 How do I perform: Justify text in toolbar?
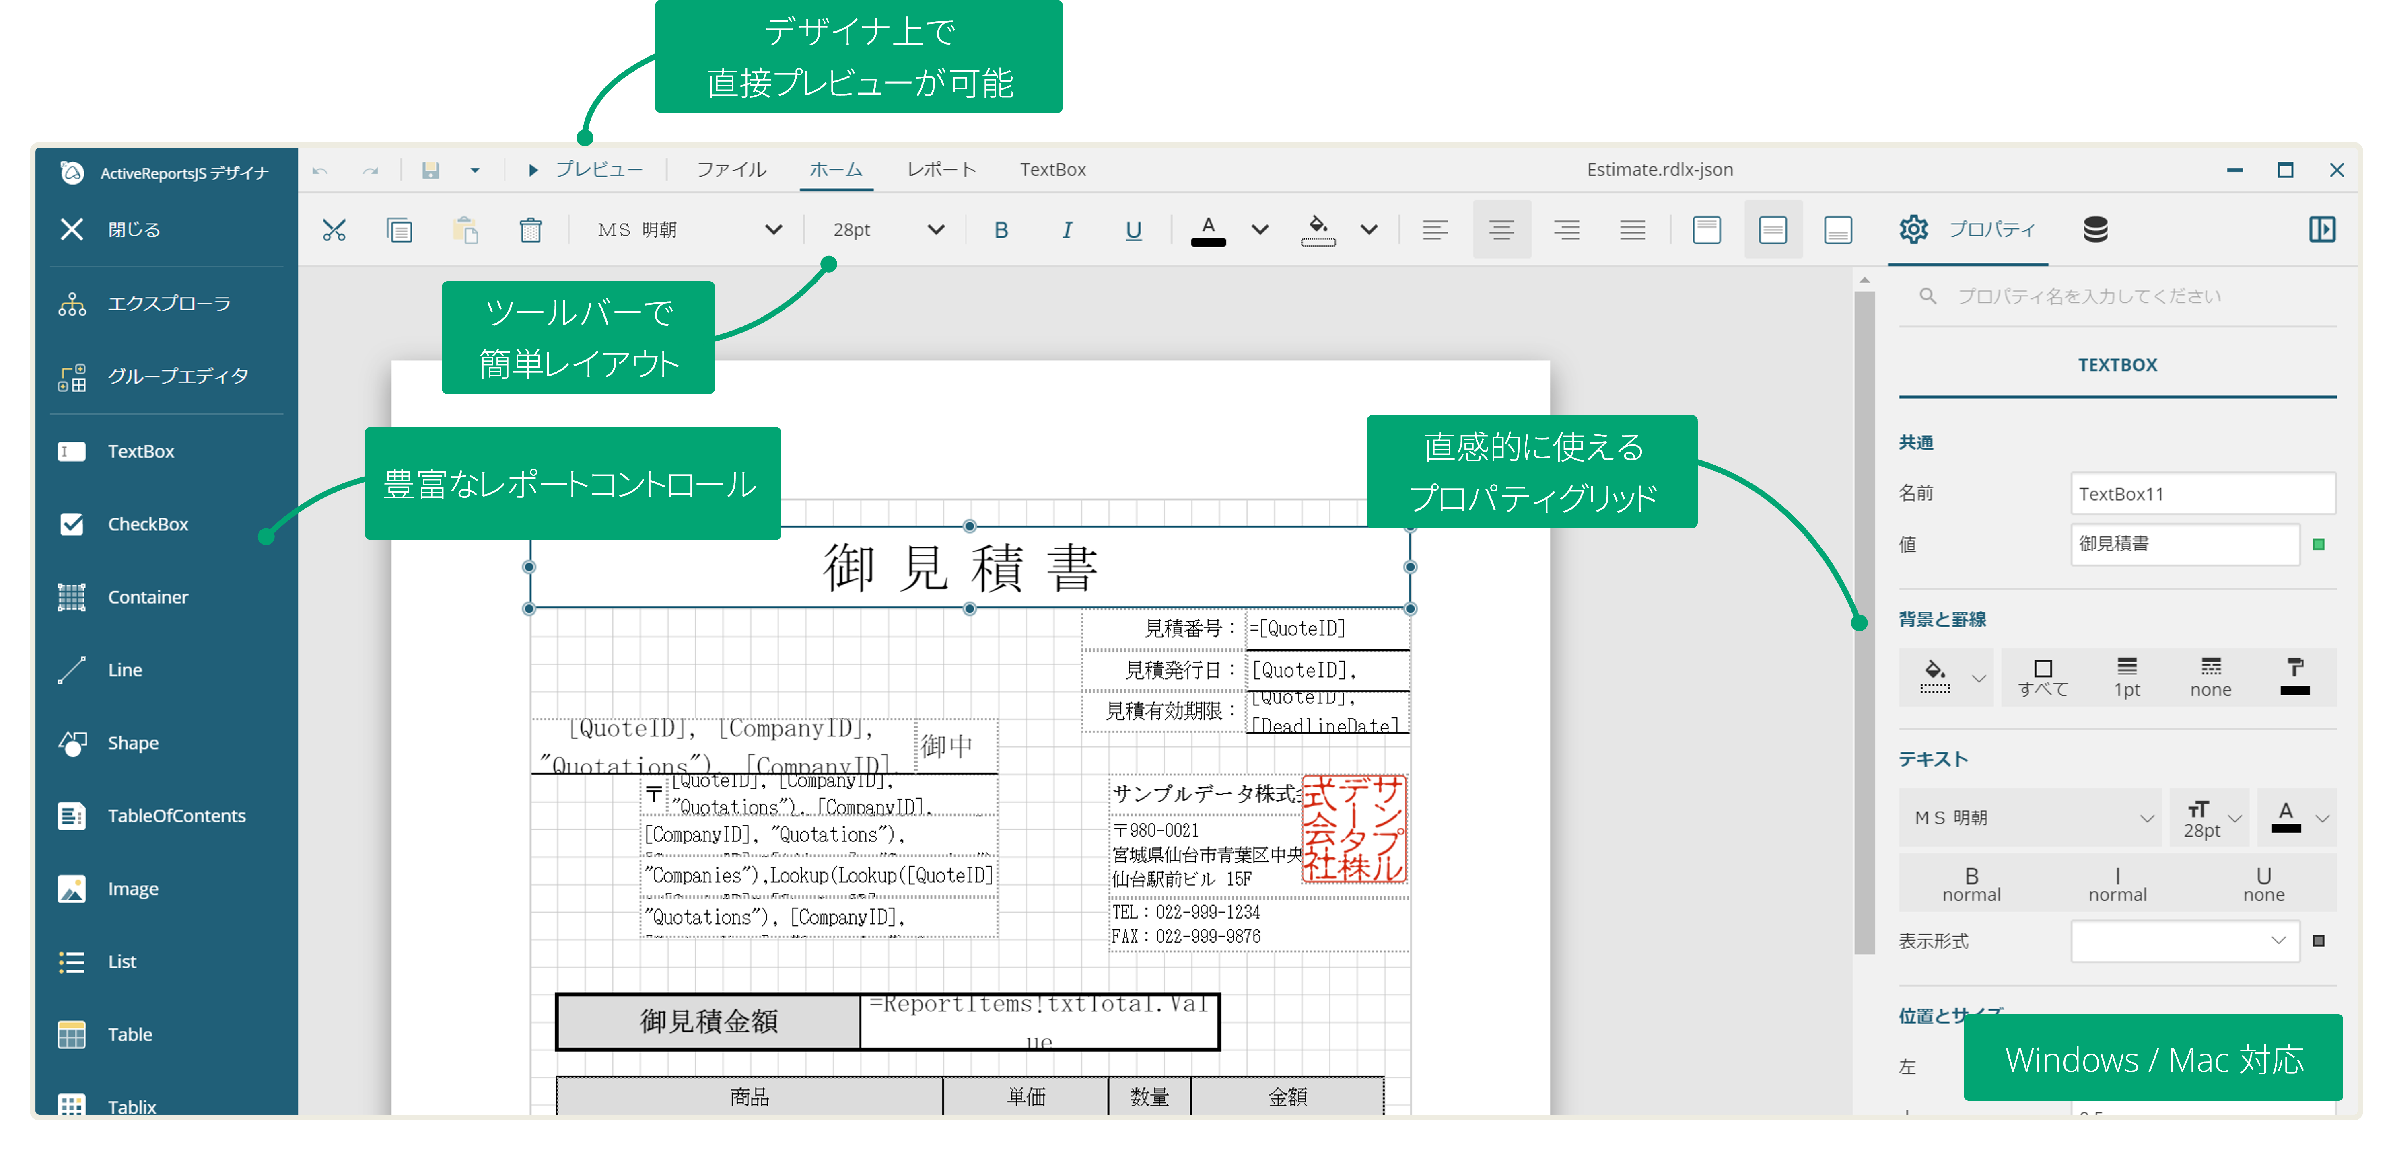(1632, 230)
